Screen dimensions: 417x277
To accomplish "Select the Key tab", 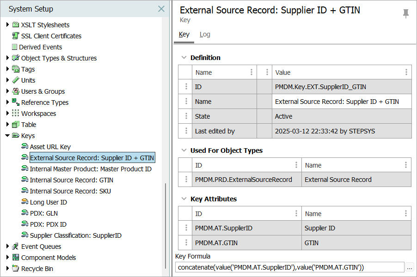I will pos(184,34).
